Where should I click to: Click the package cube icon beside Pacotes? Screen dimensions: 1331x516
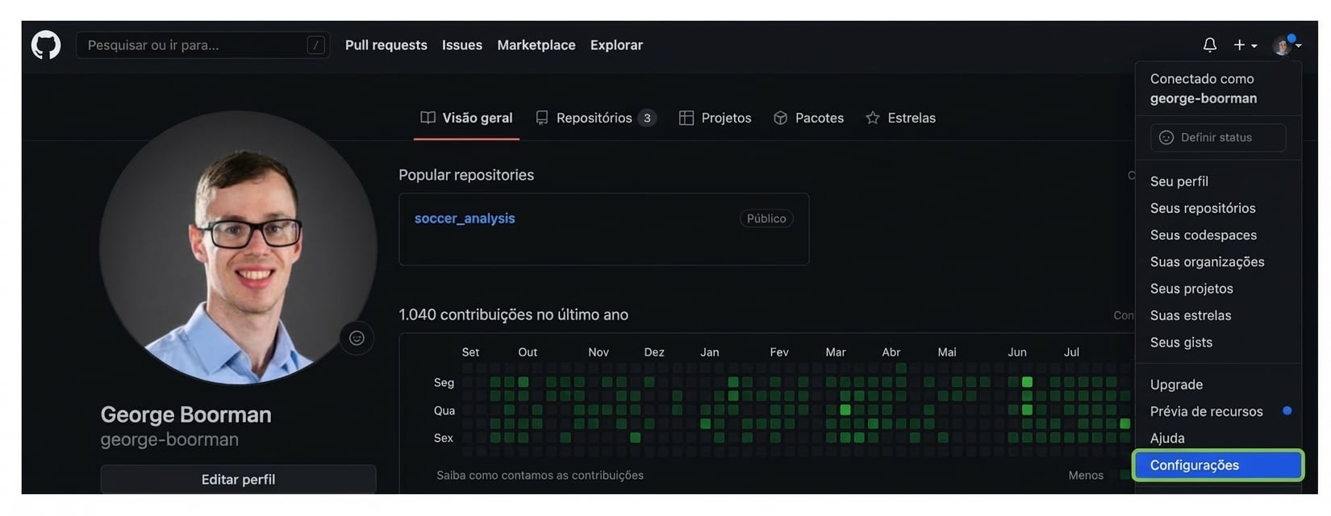(x=780, y=118)
